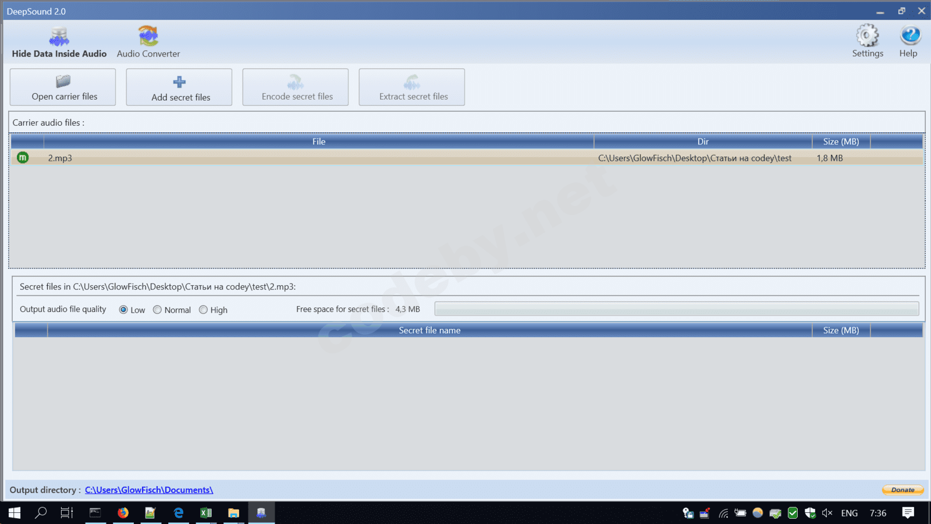931x524 pixels.
Task: Click the Donate button
Action: [x=902, y=490]
